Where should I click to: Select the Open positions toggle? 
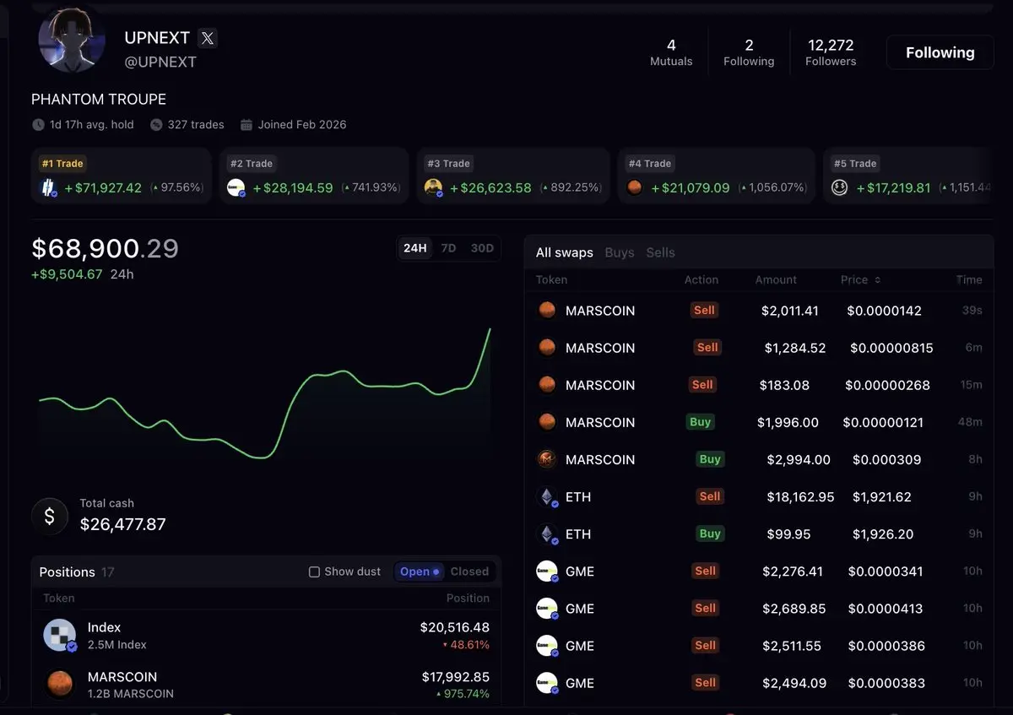click(x=420, y=571)
